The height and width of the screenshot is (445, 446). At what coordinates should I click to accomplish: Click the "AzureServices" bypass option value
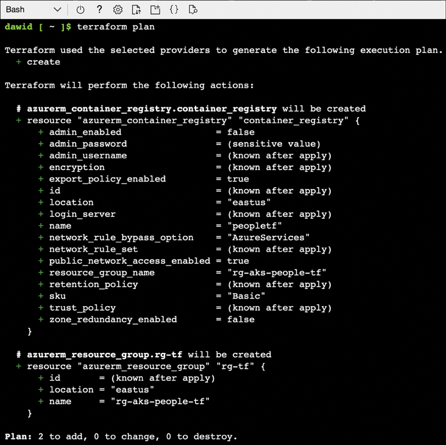[269, 237]
